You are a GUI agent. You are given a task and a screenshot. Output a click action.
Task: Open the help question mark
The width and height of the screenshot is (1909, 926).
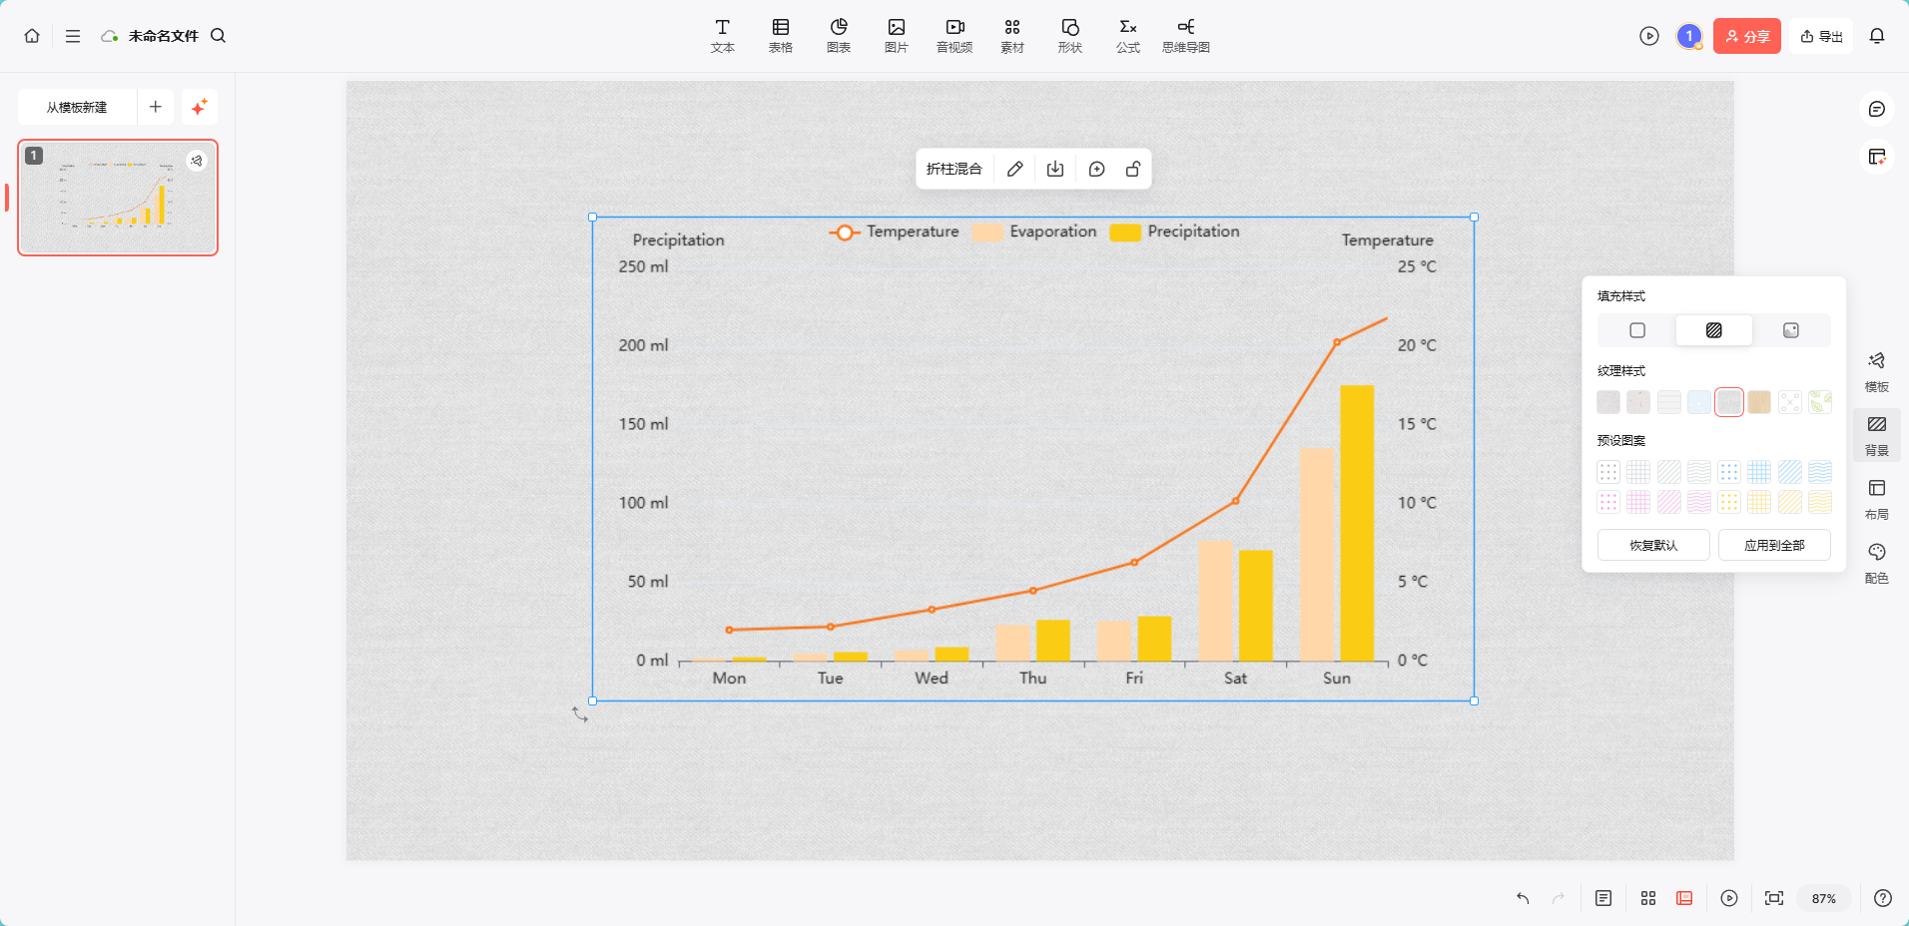[x=1883, y=898]
